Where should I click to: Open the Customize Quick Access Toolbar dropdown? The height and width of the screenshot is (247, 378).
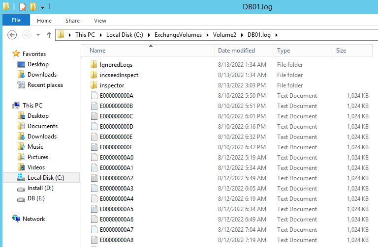[42, 7]
